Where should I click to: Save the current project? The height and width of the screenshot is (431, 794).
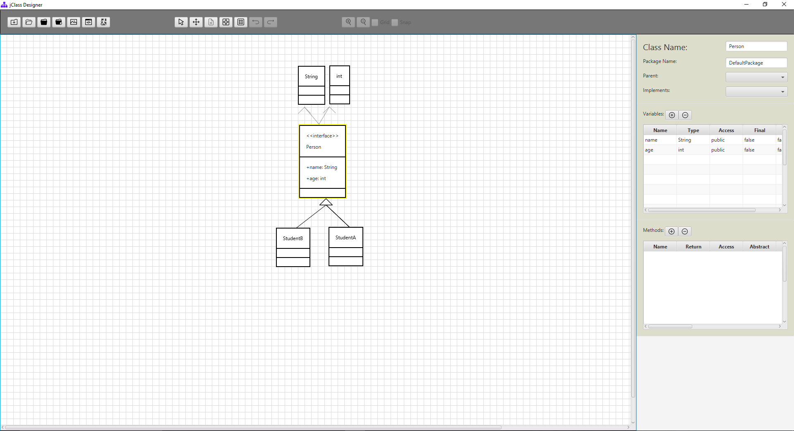[43, 22]
